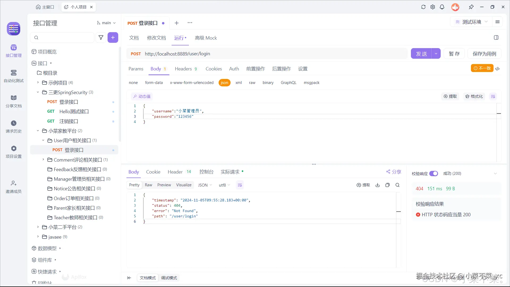Select the form-data body type
Viewport: 510px width, 287px height.
154,83
